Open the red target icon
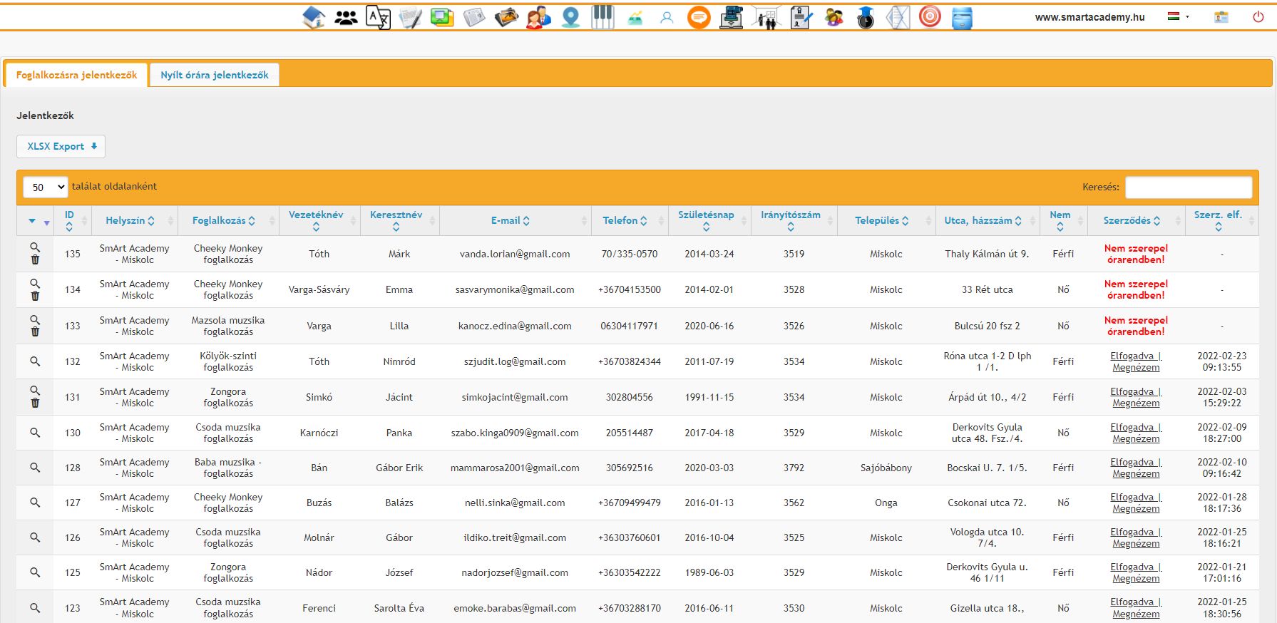Image resolution: width=1277 pixels, height=623 pixels. [x=930, y=17]
